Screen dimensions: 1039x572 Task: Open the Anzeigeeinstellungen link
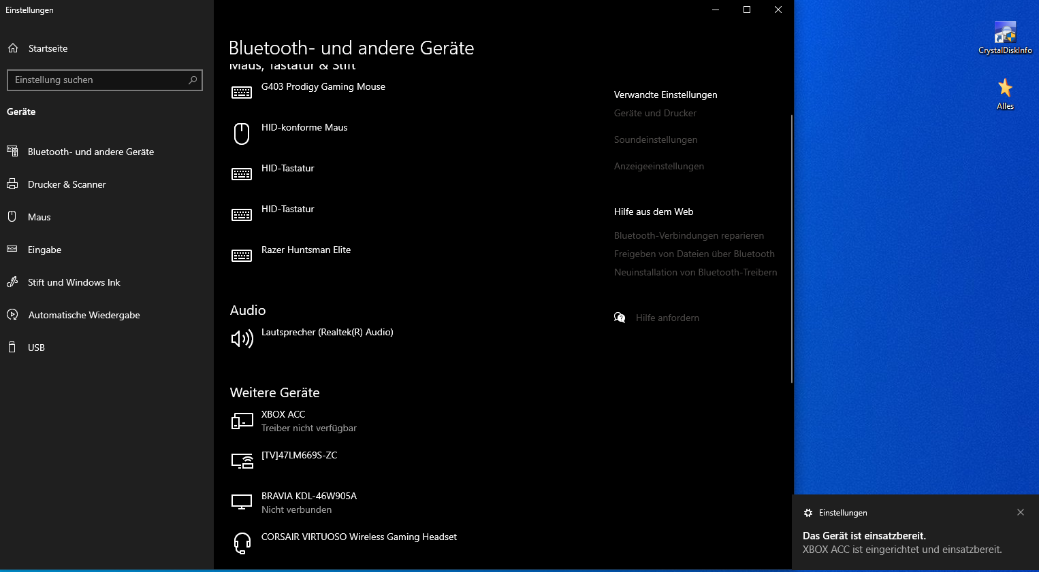659,166
